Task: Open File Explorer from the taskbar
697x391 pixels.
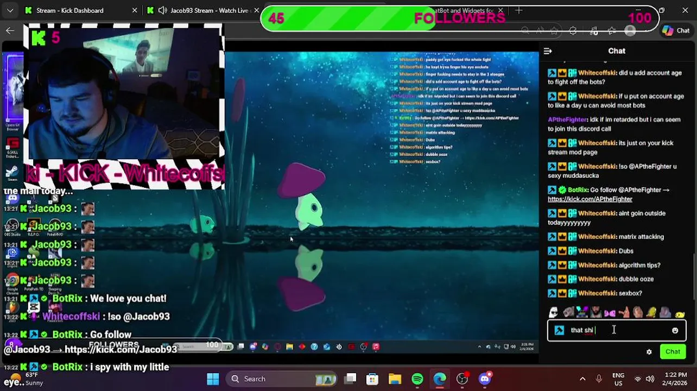Action: pyautogui.click(x=395, y=379)
